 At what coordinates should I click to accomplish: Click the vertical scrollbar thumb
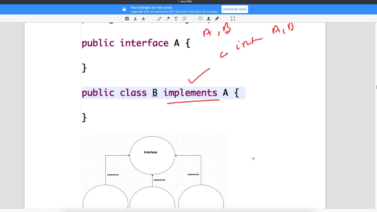pyautogui.click(x=376, y=87)
